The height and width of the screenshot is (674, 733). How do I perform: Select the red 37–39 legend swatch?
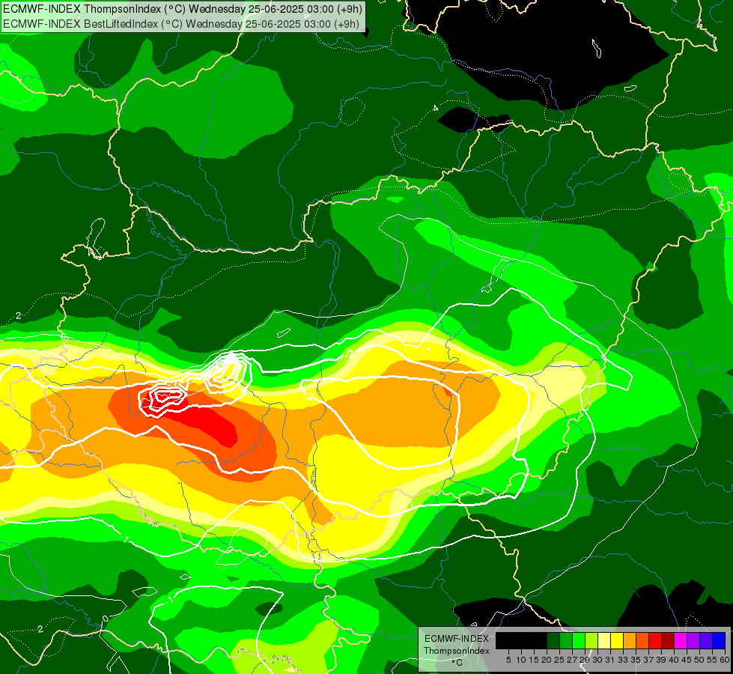pos(655,640)
